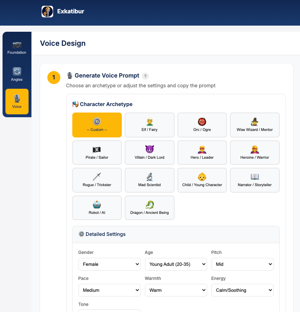Viewport: 300px width, 312px height.
Task: Select the Wise Wizard / Mentor archetype
Action: 255,125
